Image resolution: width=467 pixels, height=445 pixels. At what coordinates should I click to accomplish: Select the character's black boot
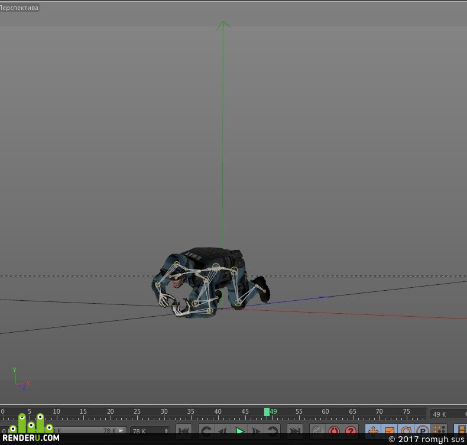tap(262, 289)
